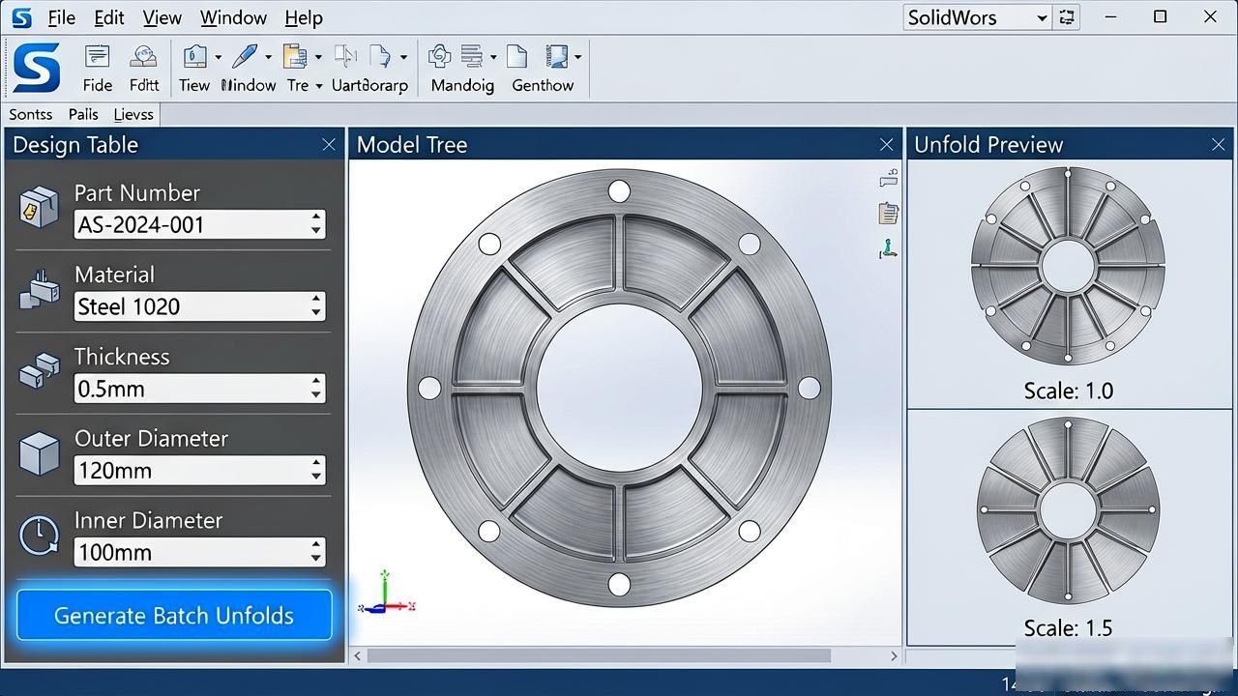Click the Fide toolbar icon
The height and width of the screenshot is (696, 1238).
pos(97,56)
